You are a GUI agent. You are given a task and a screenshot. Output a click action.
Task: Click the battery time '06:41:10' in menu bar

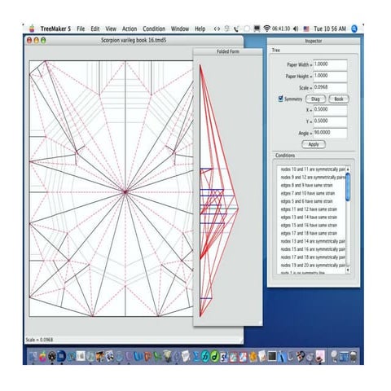281,29
